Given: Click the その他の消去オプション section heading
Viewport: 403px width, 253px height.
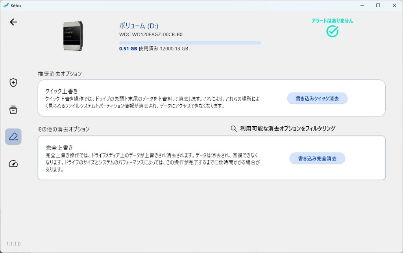Looking at the screenshot, I should [63, 129].
